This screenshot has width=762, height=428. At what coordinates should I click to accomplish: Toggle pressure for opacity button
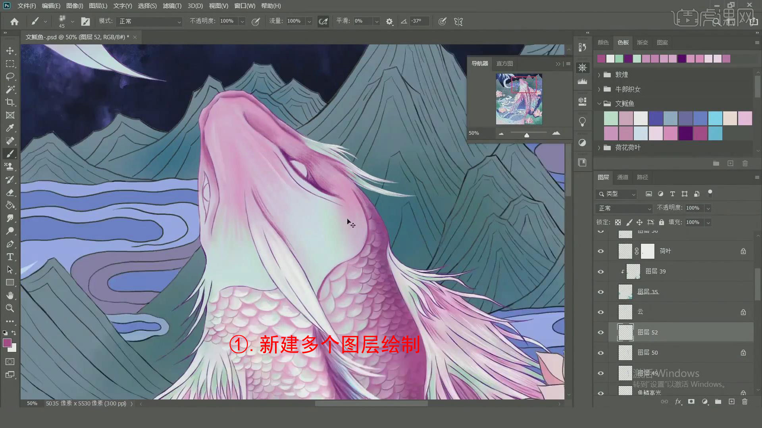pos(256,21)
